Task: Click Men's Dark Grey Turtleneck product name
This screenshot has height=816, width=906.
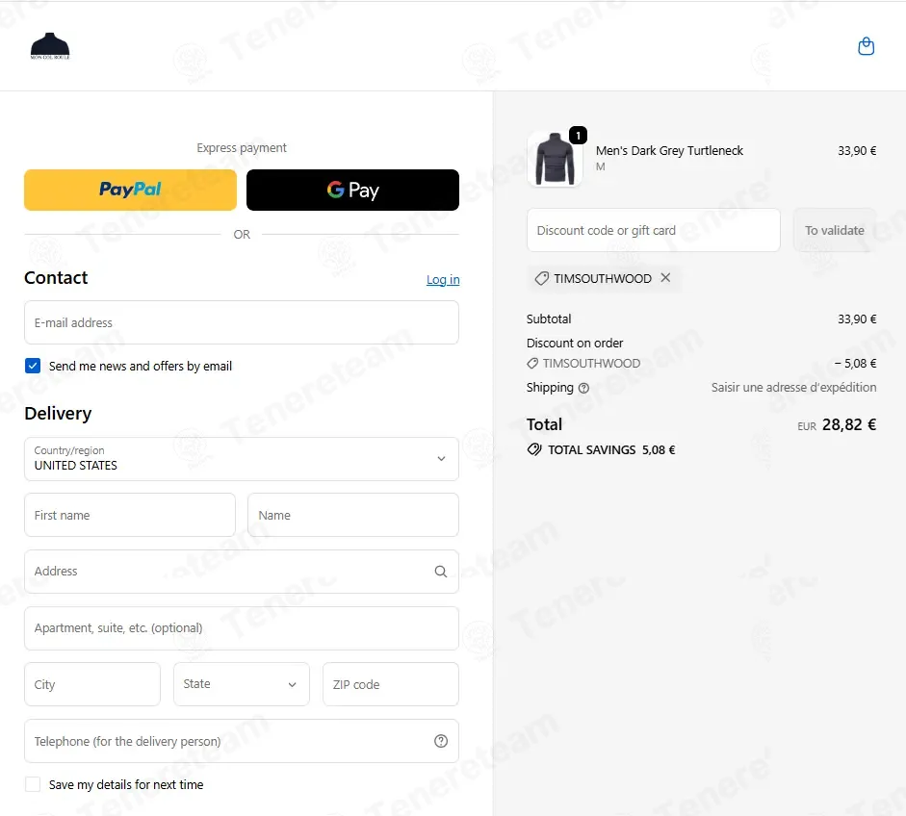Action: (x=669, y=151)
